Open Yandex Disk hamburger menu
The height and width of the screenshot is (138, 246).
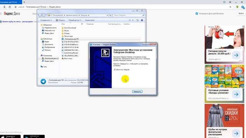coord(1,14)
